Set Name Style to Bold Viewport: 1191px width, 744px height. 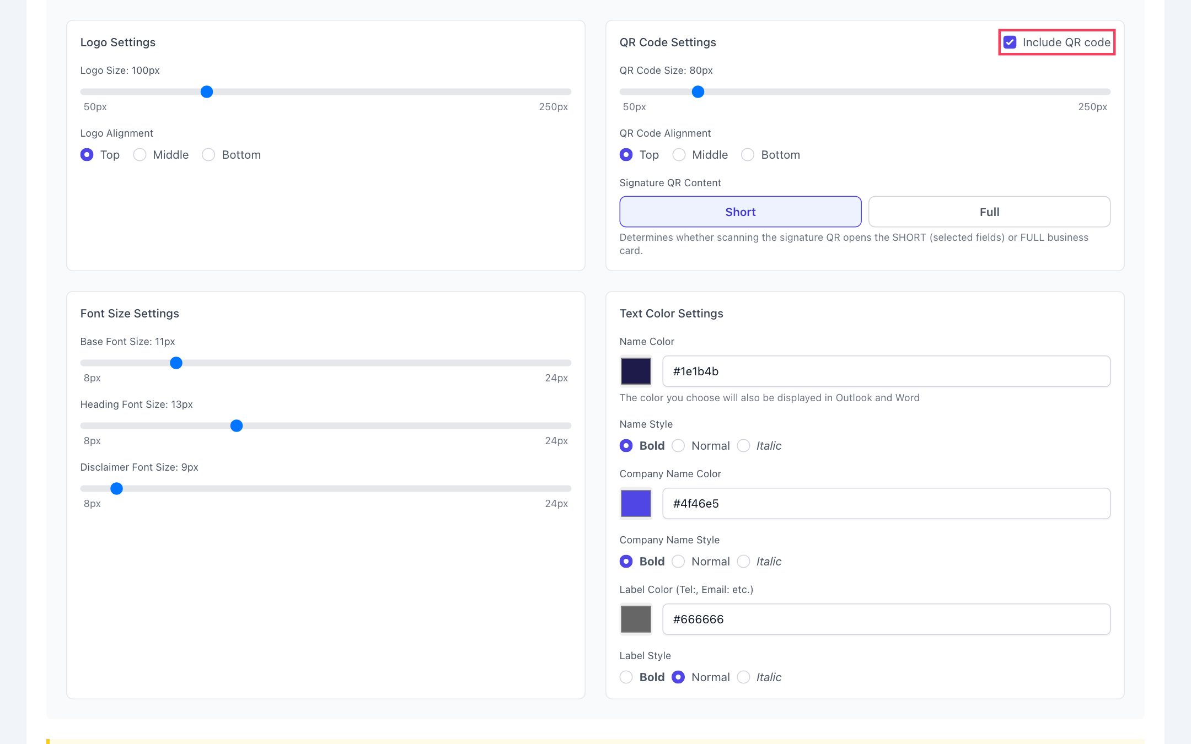click(626, 446)
